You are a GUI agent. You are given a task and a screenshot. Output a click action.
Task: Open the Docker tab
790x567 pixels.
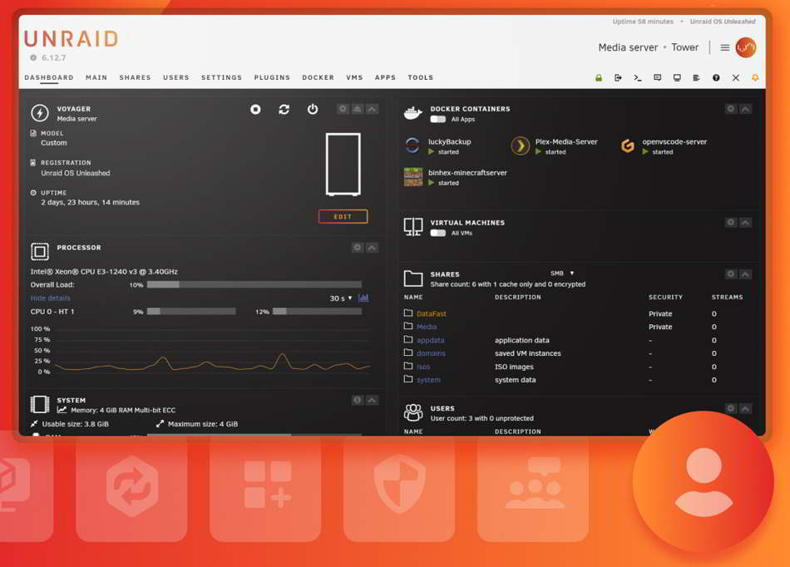(318, 77)
